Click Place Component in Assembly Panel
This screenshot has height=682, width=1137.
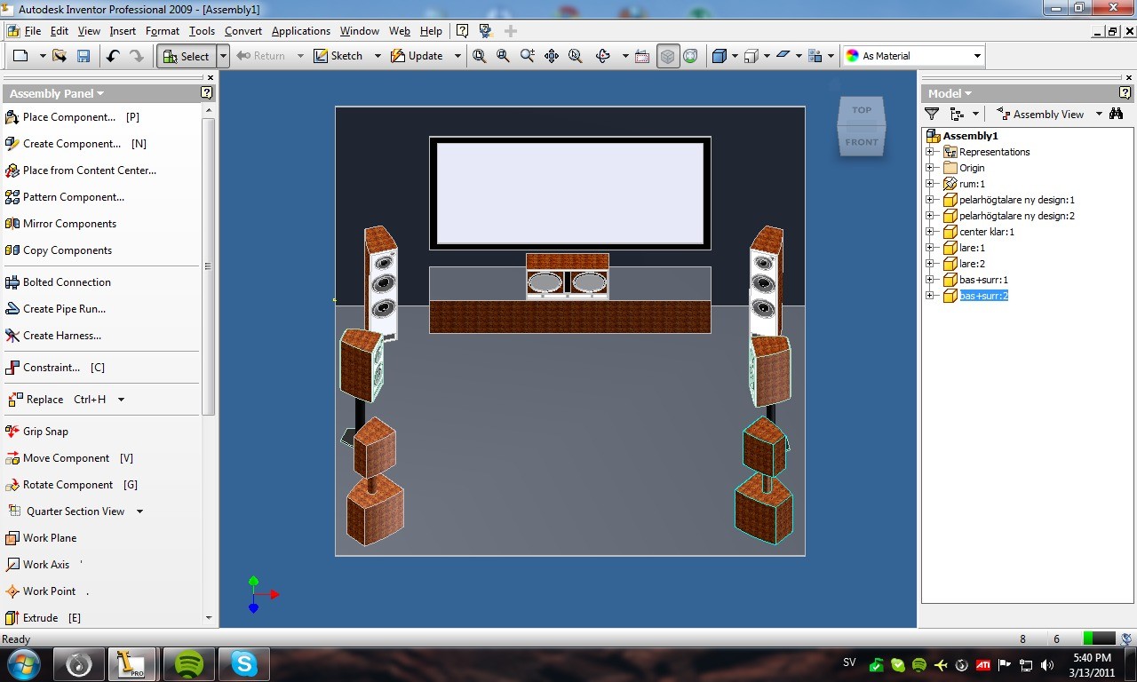pos(72,117)
